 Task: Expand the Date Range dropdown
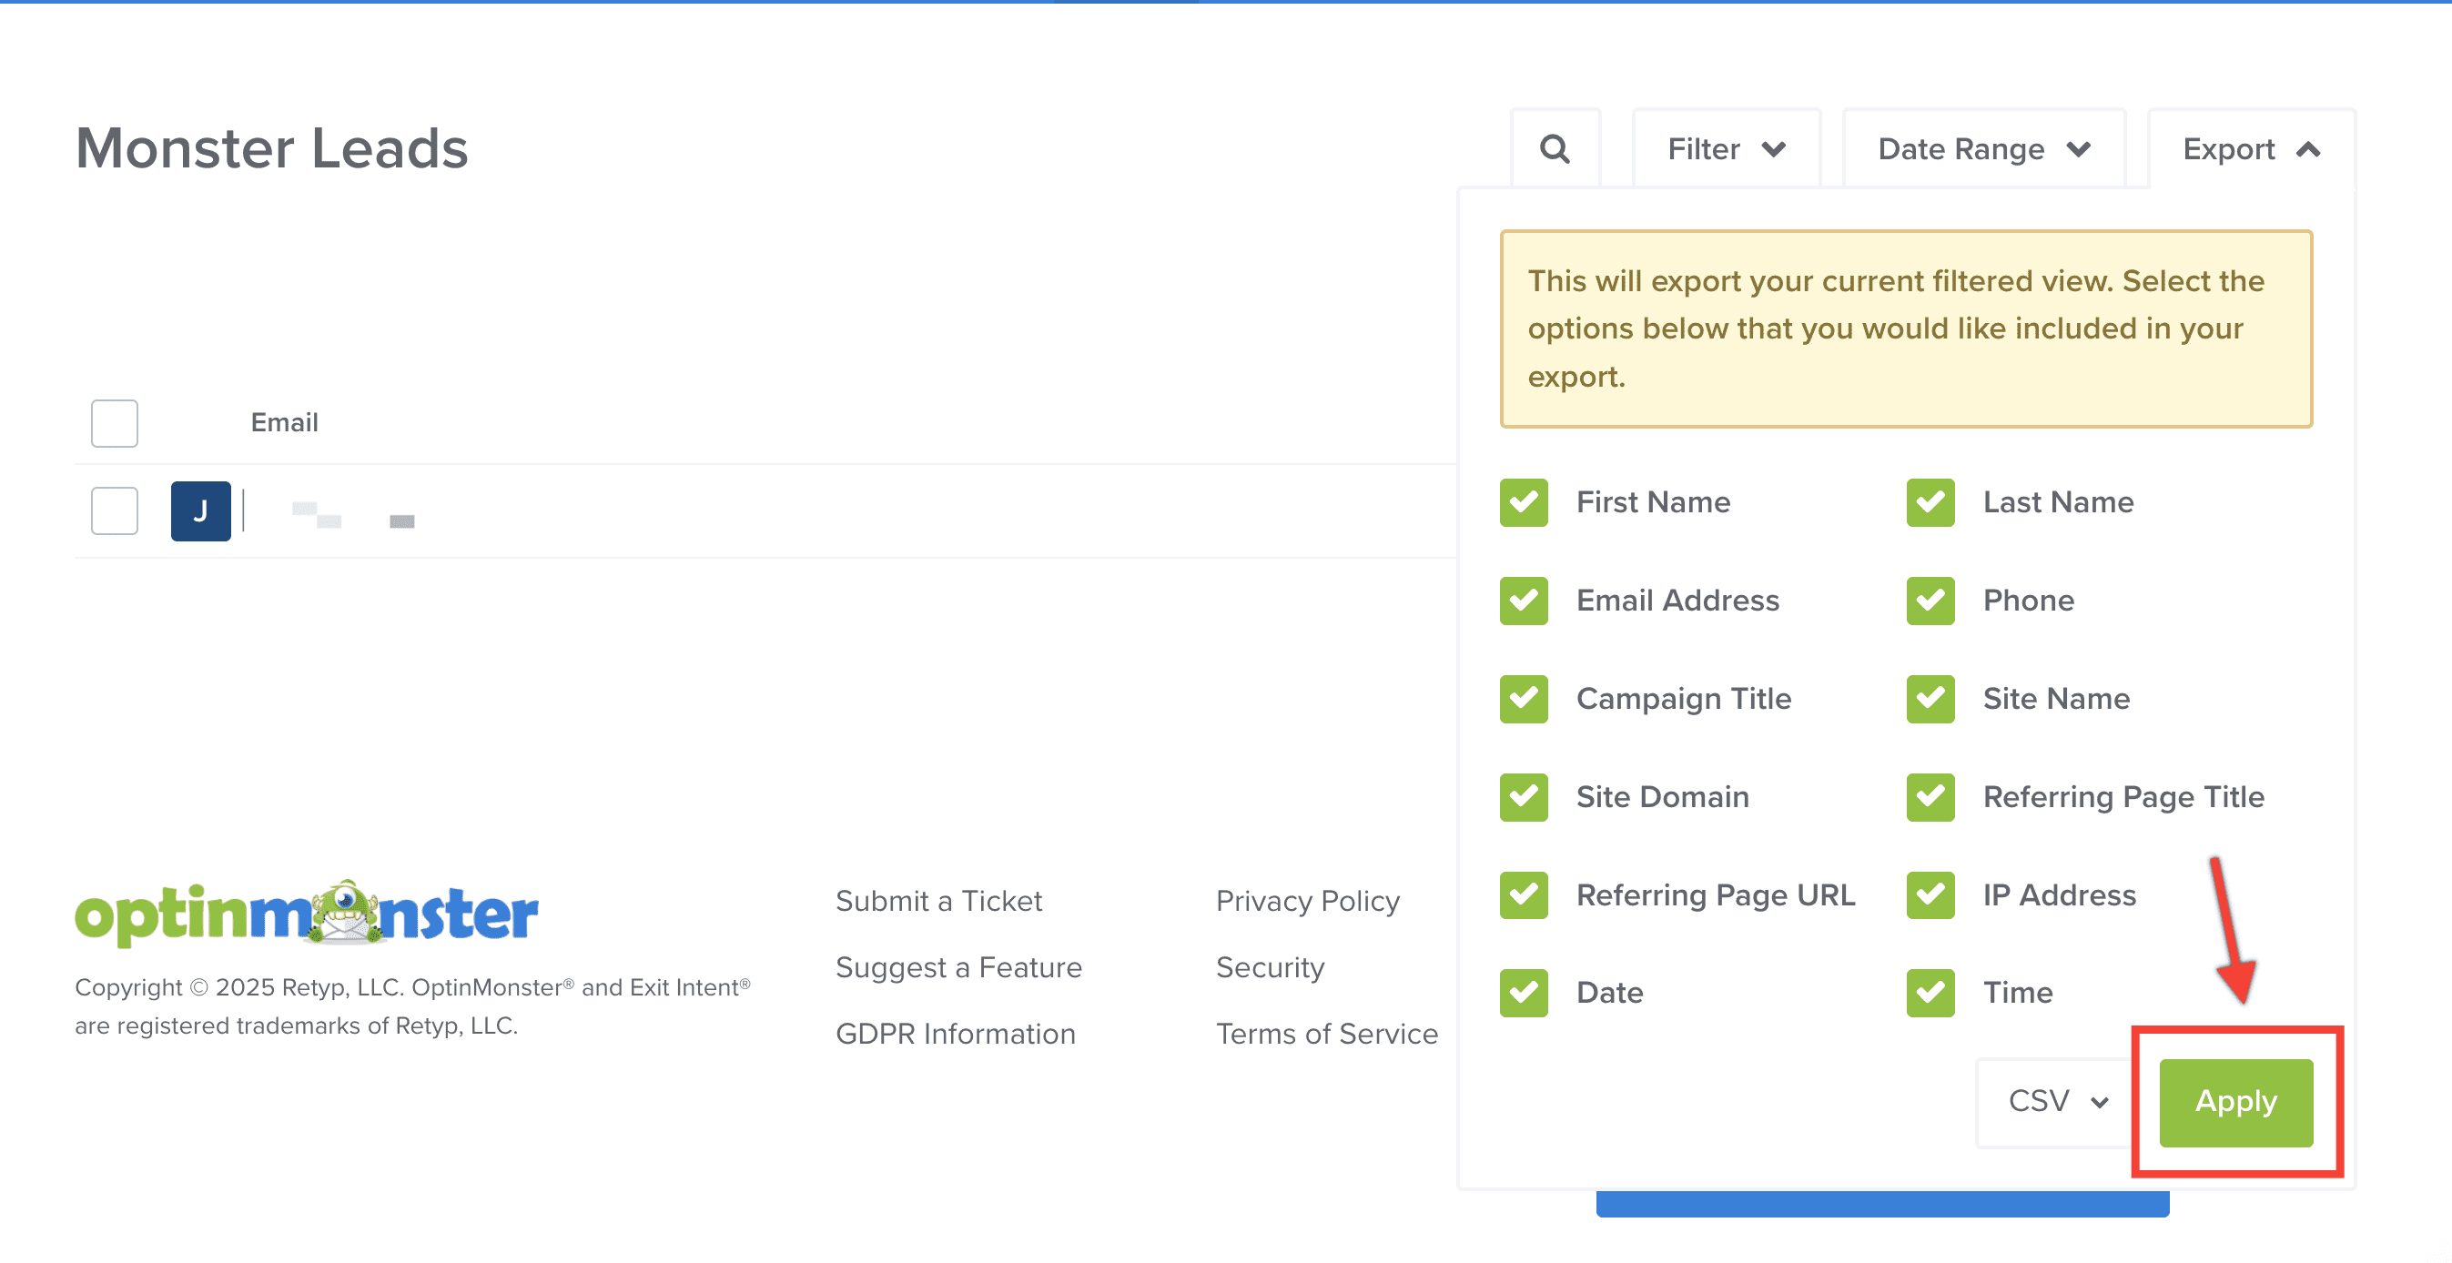[1983, 148]
